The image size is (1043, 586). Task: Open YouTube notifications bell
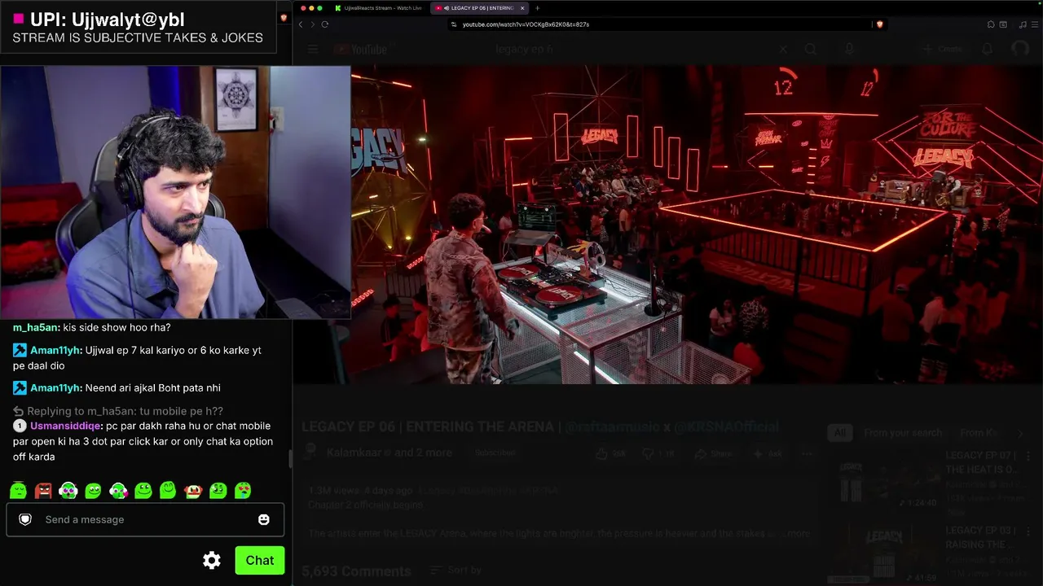988,49
